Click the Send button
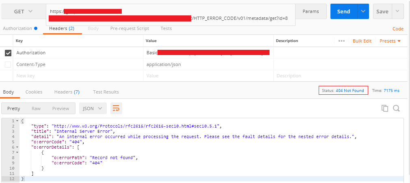Image resolution: width=410 pixels, height=183 pixels. point(343,11)
